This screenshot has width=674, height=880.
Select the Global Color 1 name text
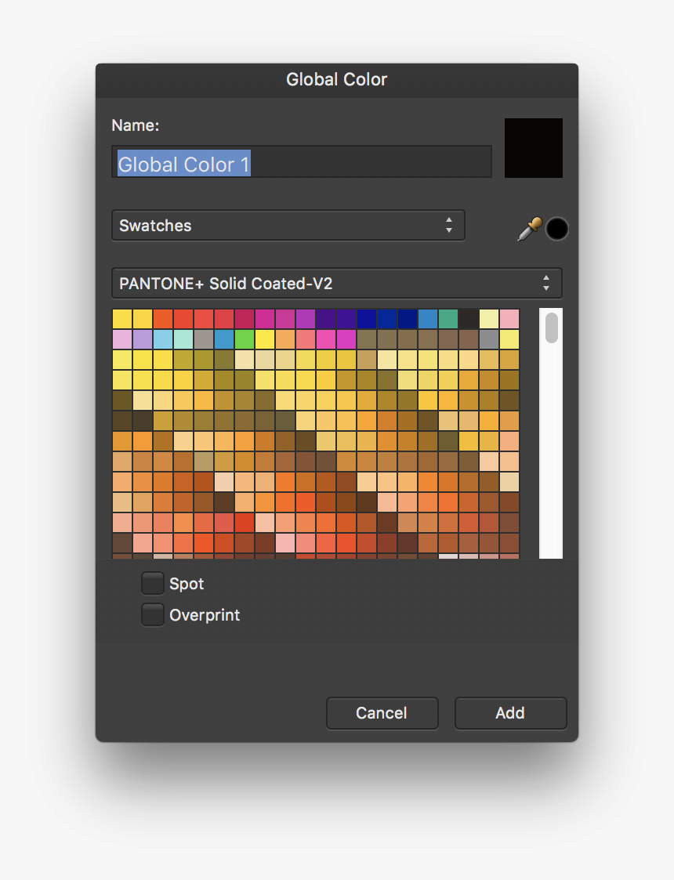pos(182,161)
